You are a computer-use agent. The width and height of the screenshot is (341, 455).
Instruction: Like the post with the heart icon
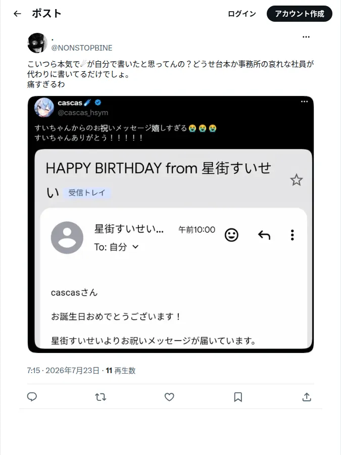(169, 397)
